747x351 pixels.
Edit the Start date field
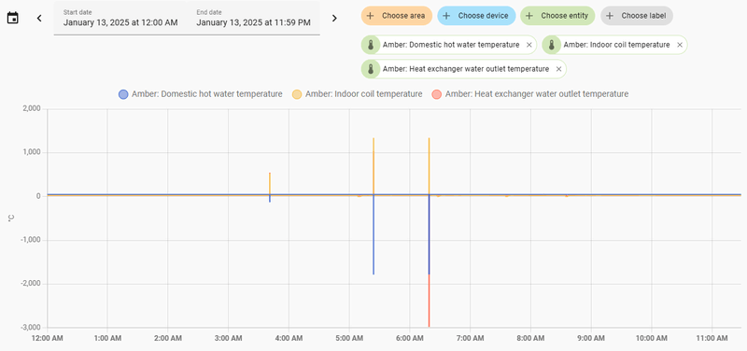[120, 18]
